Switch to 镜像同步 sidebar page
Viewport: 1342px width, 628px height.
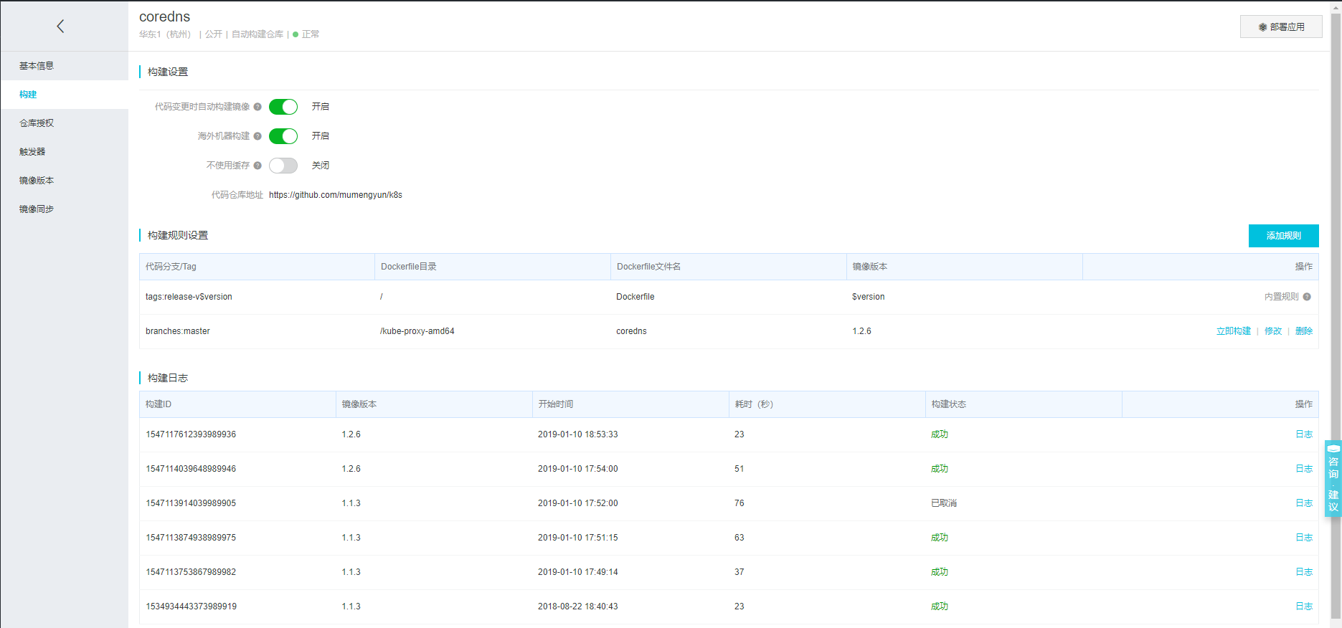click(37, 209)
